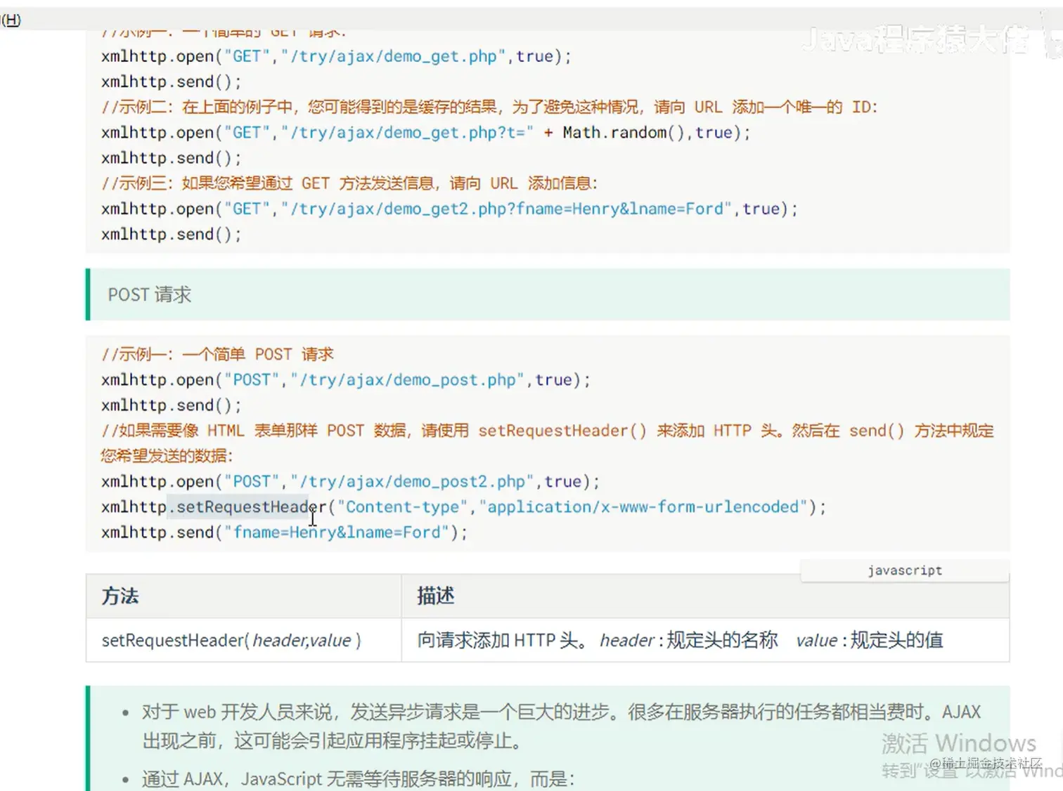The image size is (1063, 791).
Task: Click the "POST 请求" section heading
Action: click(x=150, y=294)
